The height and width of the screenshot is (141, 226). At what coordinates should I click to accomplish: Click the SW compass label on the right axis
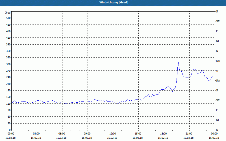click(x=218, y=81)
